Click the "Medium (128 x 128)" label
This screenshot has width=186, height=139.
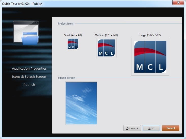(x=106, y=35)
